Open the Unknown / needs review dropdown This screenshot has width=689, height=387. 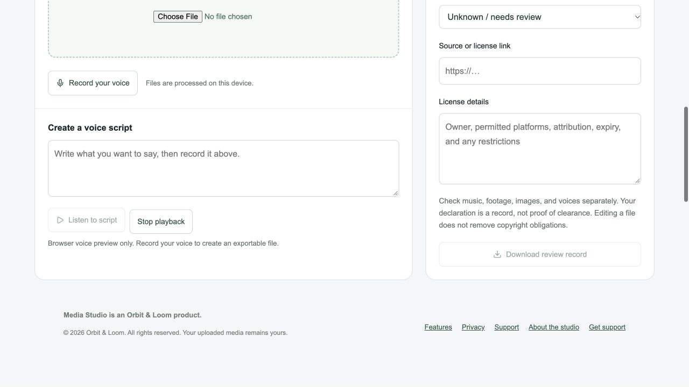pos(540,17)
